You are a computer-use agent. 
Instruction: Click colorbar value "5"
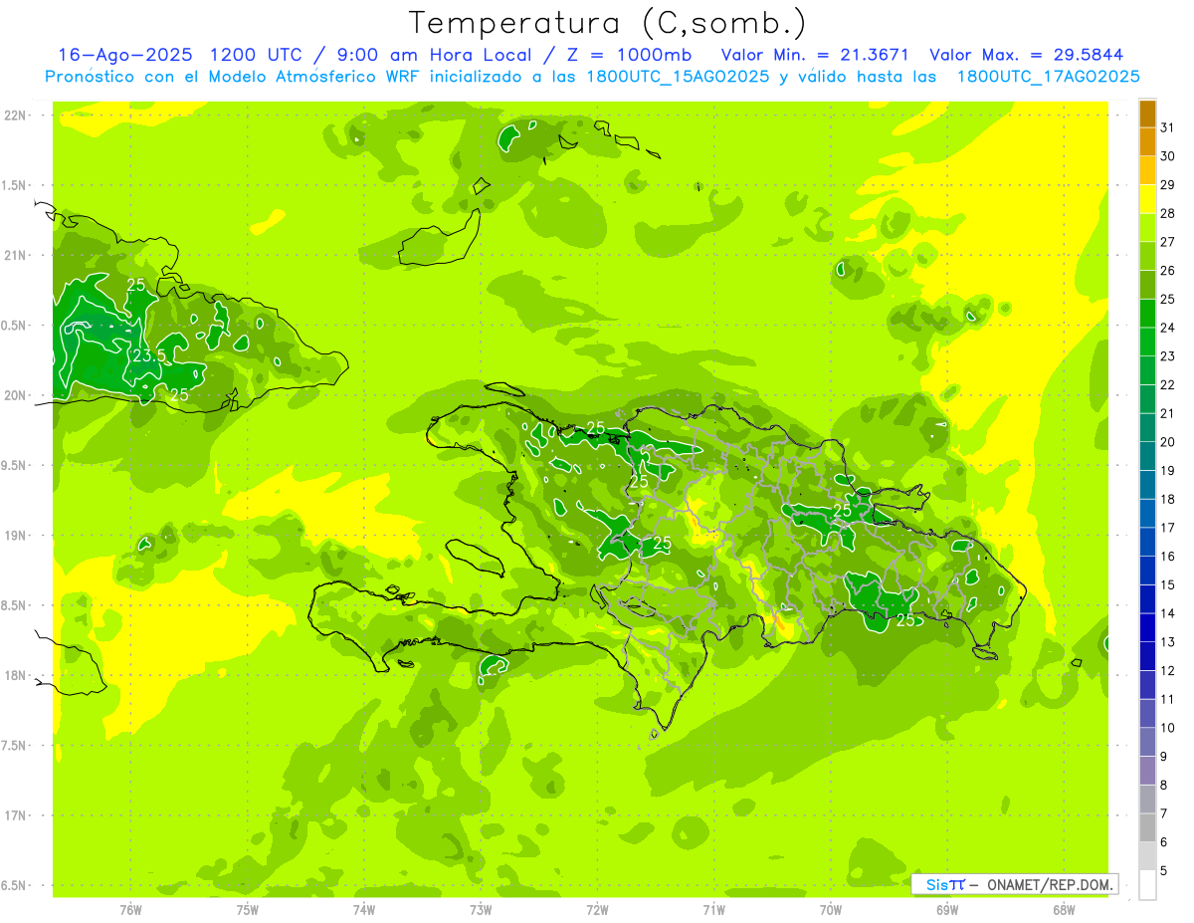click(x=1164, y=870)
